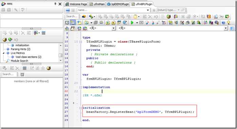This screenshot has height=129, width=237.
Task: Click the MMX tree scrollbar thumb
Action: (x=61, y=56)
